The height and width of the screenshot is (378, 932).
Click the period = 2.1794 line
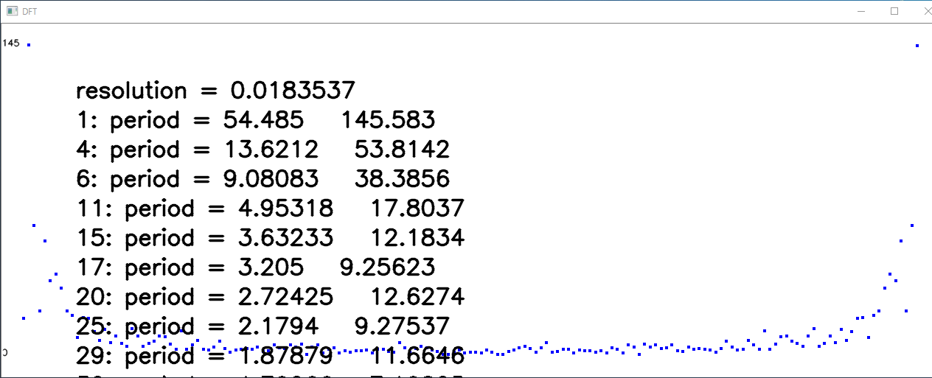[262, 326]
